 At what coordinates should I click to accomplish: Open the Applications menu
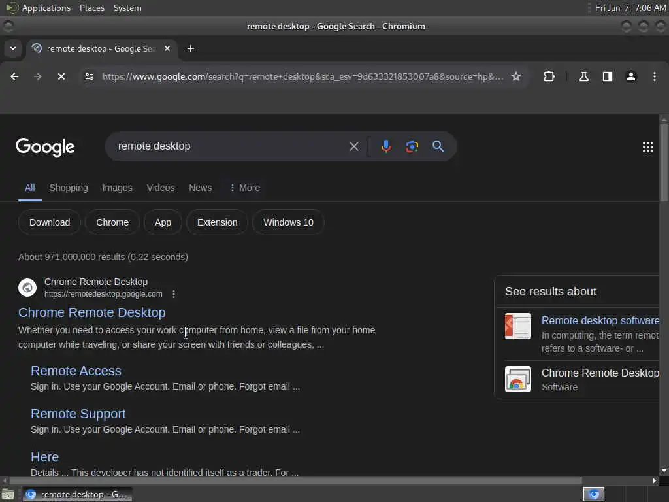(x=46, y=8)
